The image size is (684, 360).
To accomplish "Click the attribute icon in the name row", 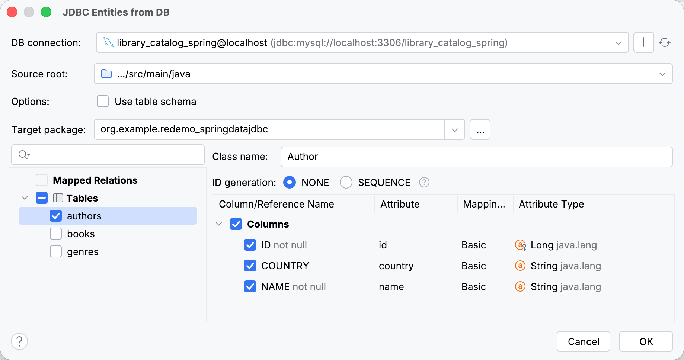I will 520,286.
